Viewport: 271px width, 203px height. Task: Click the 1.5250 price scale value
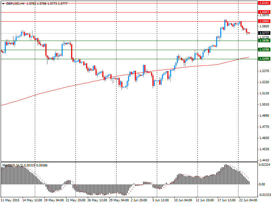click(264, 82)
